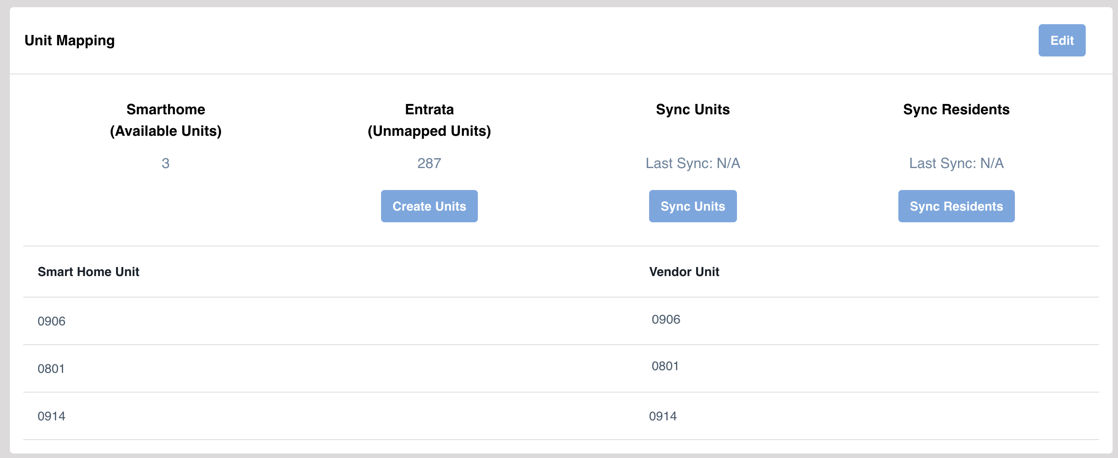Click the Smart Home Unit column header
Viewport: 1118px width, 458px height.
(88, 272)
